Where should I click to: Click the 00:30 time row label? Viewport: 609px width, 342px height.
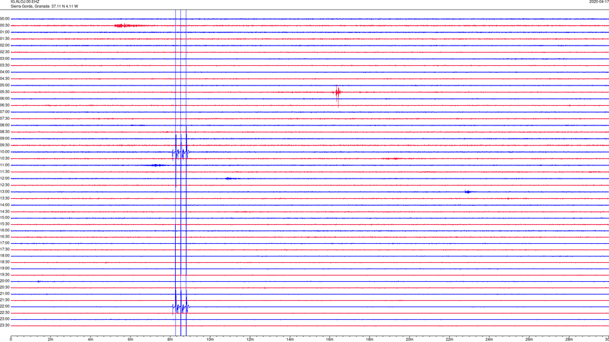pos(4,25)
